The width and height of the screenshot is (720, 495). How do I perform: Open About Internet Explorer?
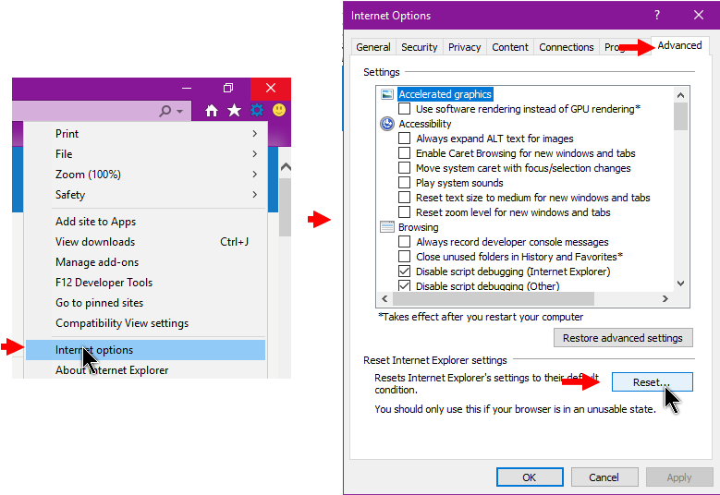pos(145,370)
